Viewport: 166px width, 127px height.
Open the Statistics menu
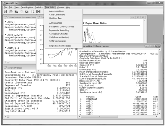(x=39, y=7)
